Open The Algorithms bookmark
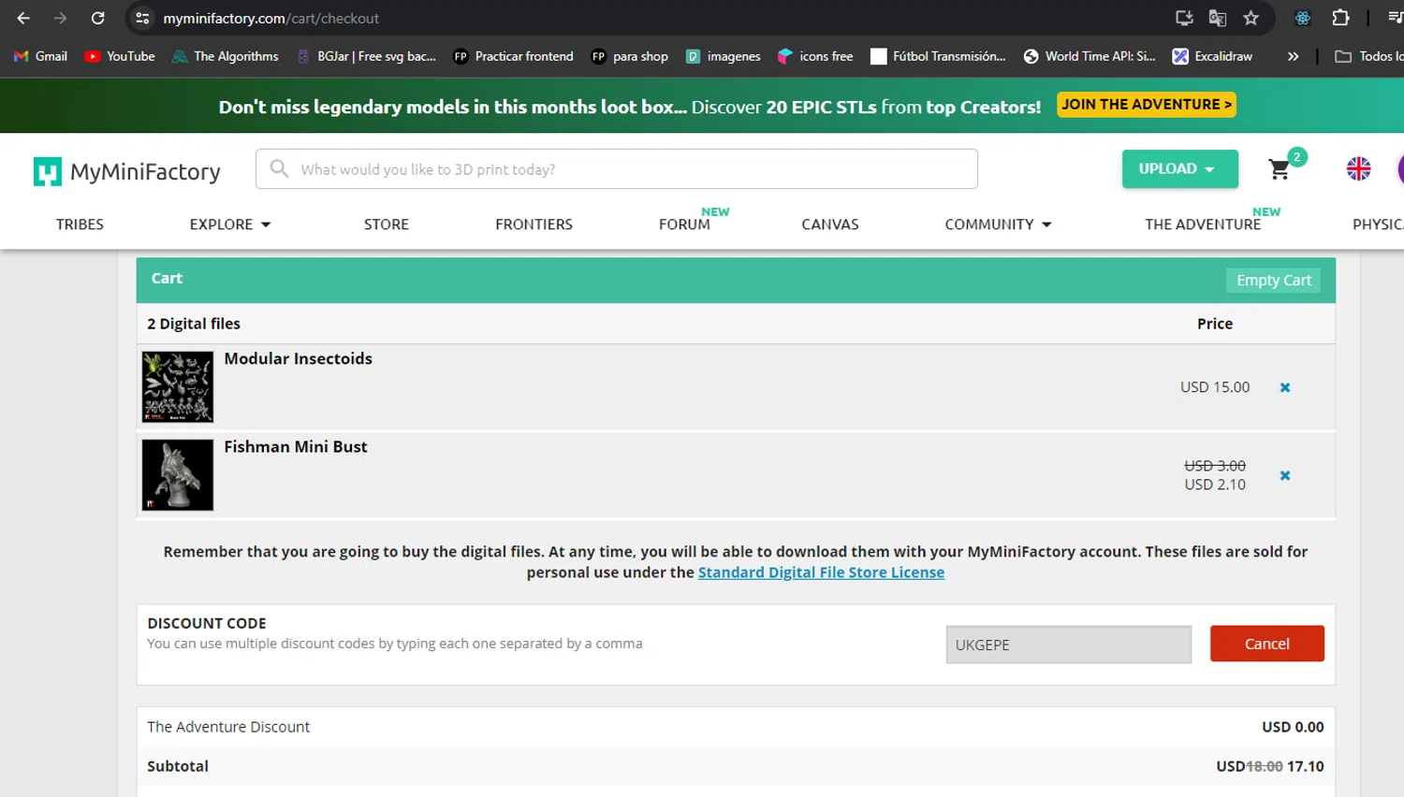This screenshot has height=797, width=1404. (226, 56)
